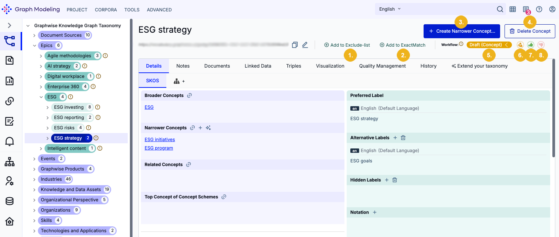Click the thumbs-up approve workflow icon
The image size is (559, 237).
[x=531, y=44]
